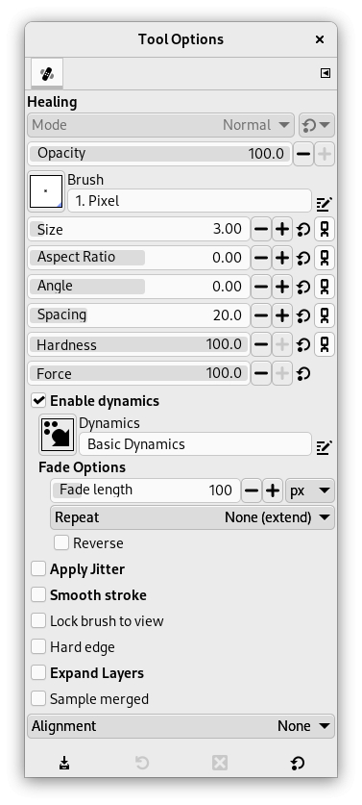The image size is (362, 805).
Task: Click the Basic Dynamics name field
Action: click(195, 444)
